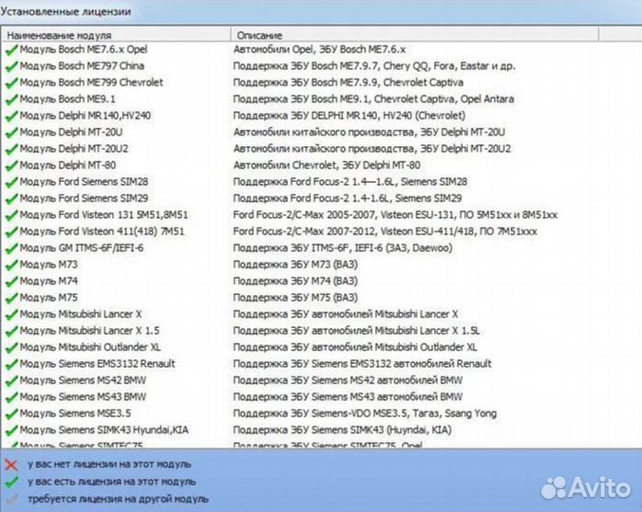Click the green check of Модуль GM ITMS-6F/IEFI-6

pos(11,248)
